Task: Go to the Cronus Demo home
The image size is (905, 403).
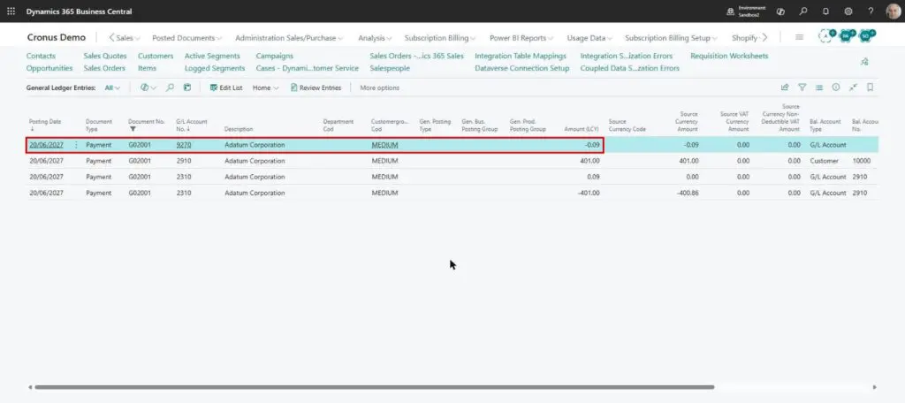Action: point(56,37)
